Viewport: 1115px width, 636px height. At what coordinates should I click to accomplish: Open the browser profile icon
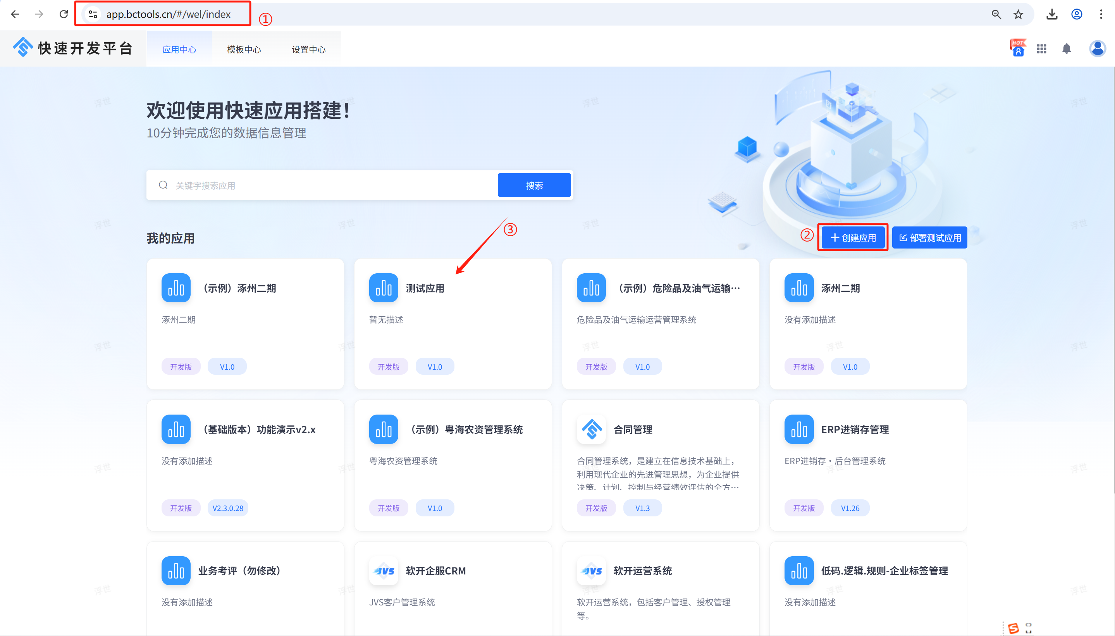point(1077,14)
